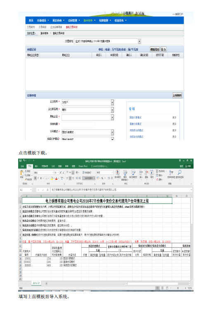Click the Merge and Center button
Image resolution: width=215 pixels, height=313 pixels.
click(89, 178)
